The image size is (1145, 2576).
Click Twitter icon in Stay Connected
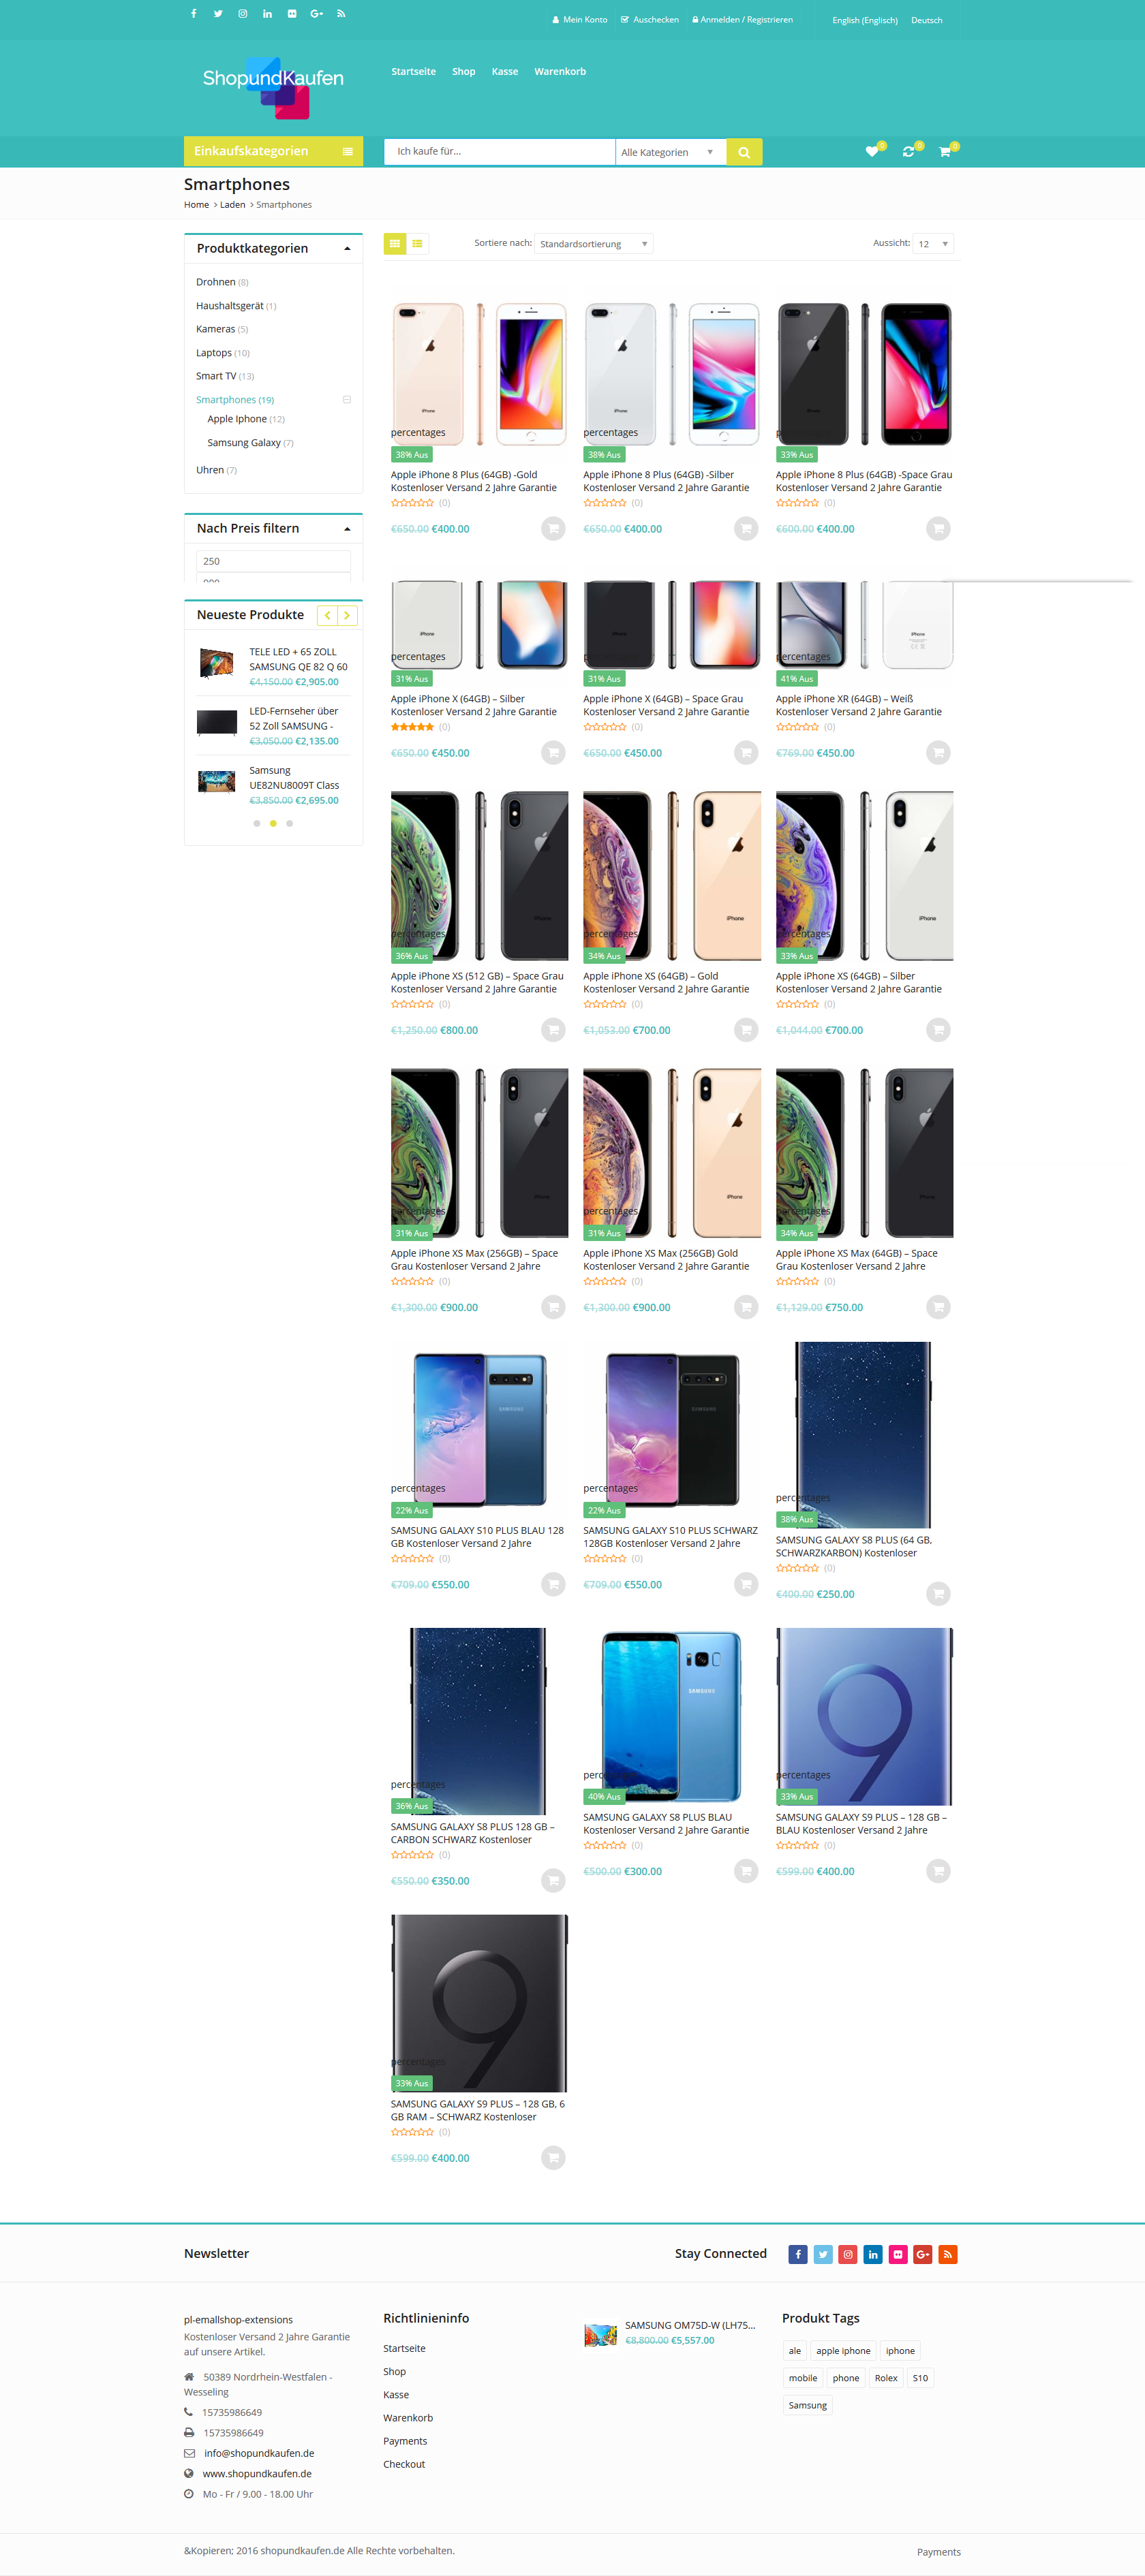pyautogui.click(x=823, y=2254)
